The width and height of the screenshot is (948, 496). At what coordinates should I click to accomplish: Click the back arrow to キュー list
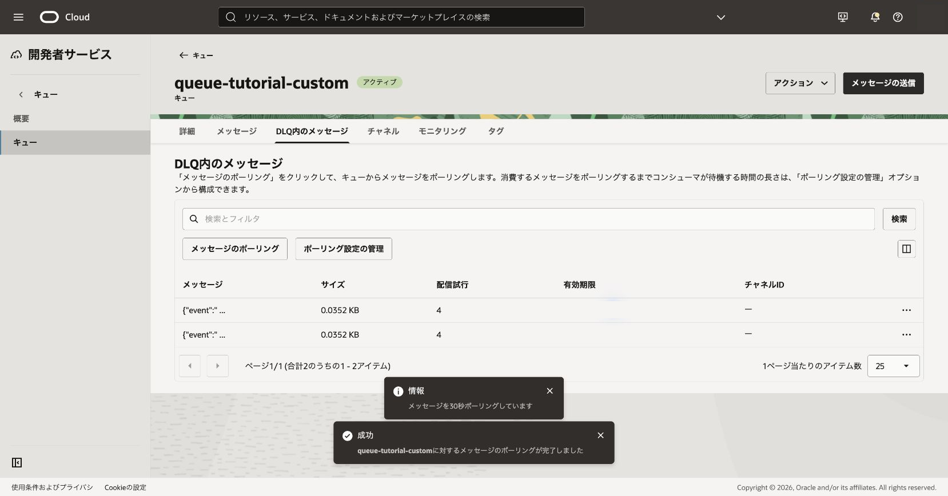click(x=184, y=55)
